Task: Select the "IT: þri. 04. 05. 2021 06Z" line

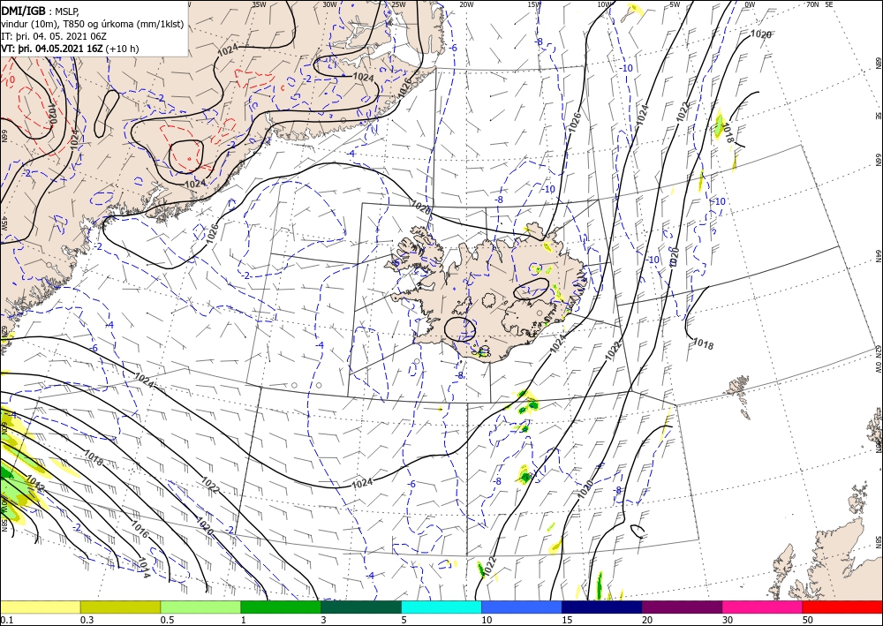Action: (x=54, y=36)
